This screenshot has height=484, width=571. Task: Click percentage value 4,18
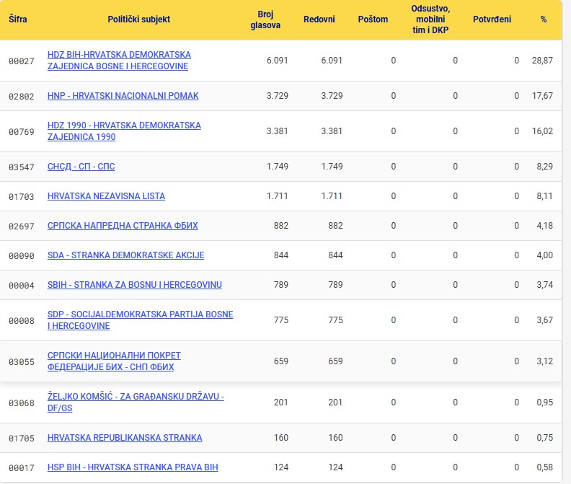point(544,225)
